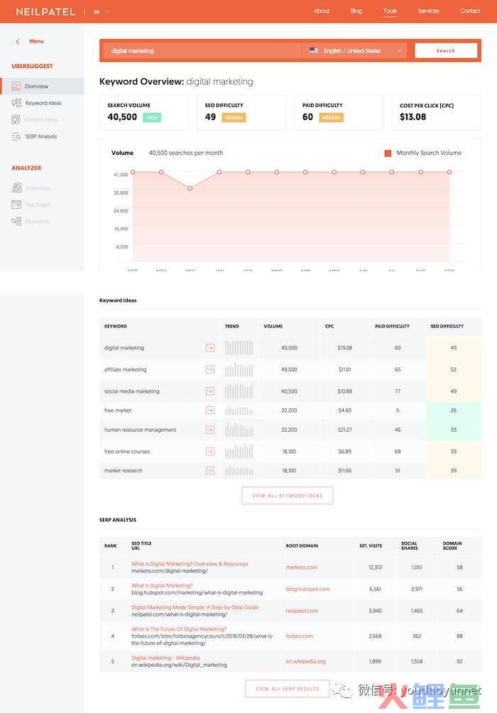Click the SEO DIFFICULTY column header
Viewport: 497px width, 713px height.
(x=447, y=326)
